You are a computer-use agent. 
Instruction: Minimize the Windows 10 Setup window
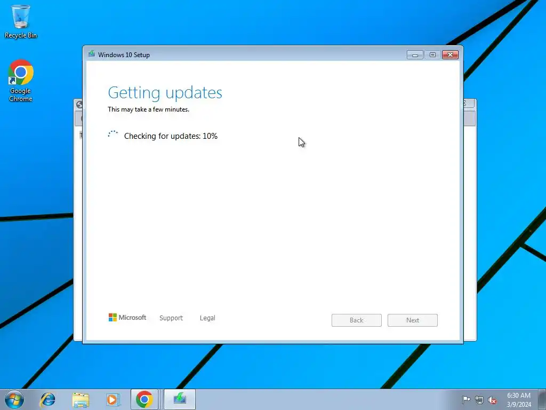pos(415,55)
